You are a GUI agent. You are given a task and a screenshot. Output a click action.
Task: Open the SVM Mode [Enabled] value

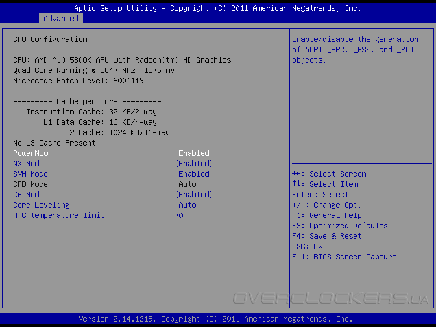[194, 174]
